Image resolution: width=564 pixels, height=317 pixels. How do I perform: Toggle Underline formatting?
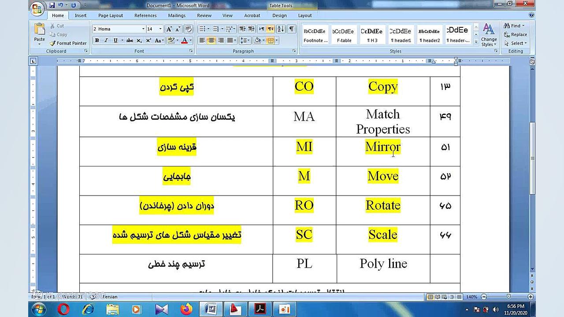115,41
